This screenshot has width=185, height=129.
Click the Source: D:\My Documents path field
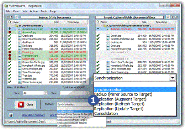[x=55, y=17]
